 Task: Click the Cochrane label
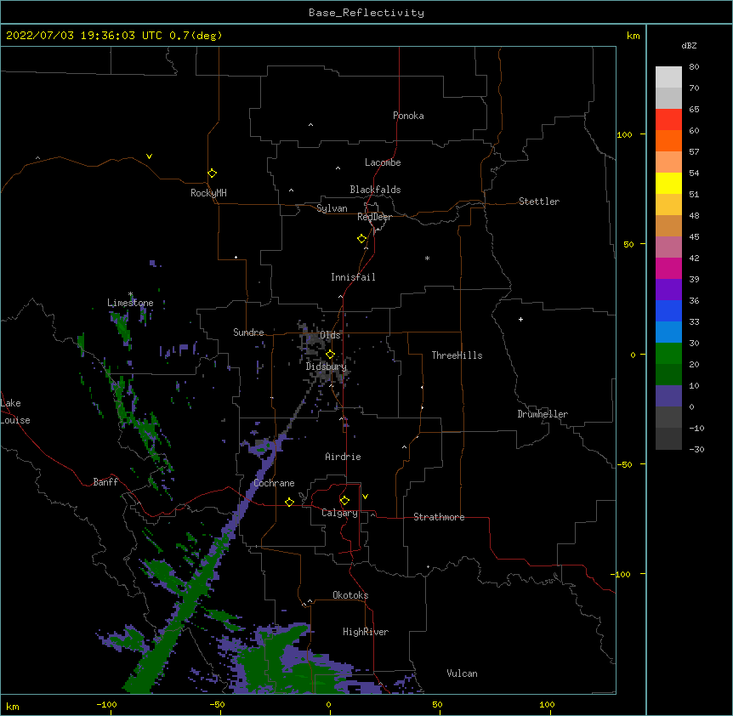(275, 483)
